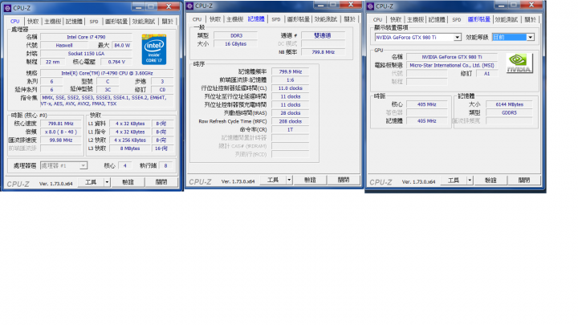Click CPU-Z title icon of memory window
Screen dimensions: 578x325
pyautogui.click(x=189, y=6)
